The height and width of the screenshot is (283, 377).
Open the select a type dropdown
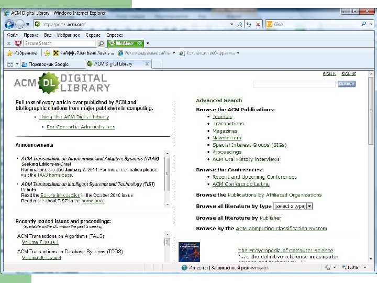pyautogui.click(x=293, y=206)
